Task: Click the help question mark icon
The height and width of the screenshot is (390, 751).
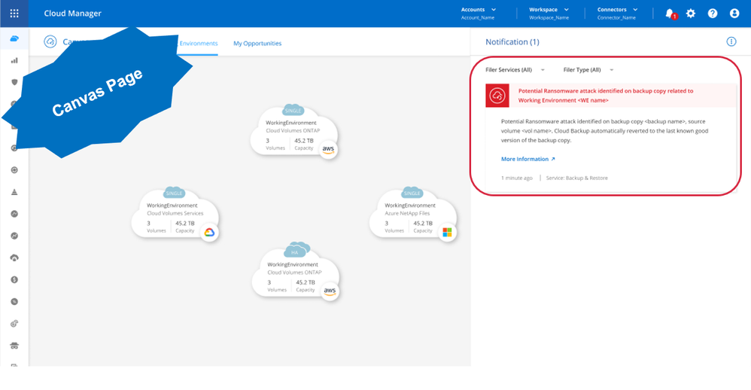Action: 713,14
